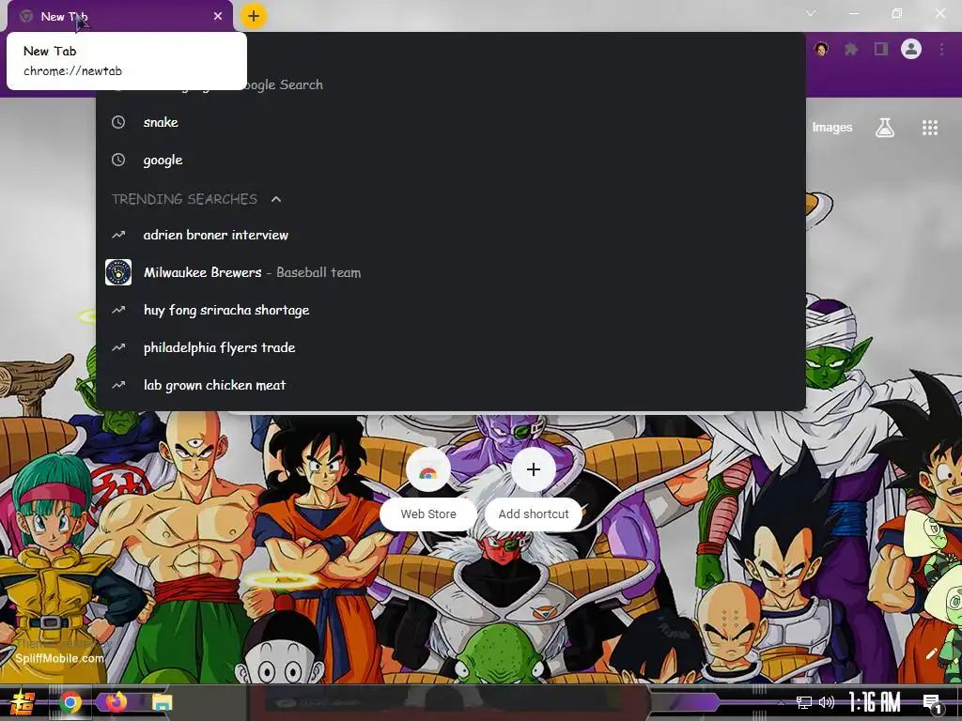962x721 pixels.
Task: Collapse the Trending Searches section
Action: pos(276,199)
